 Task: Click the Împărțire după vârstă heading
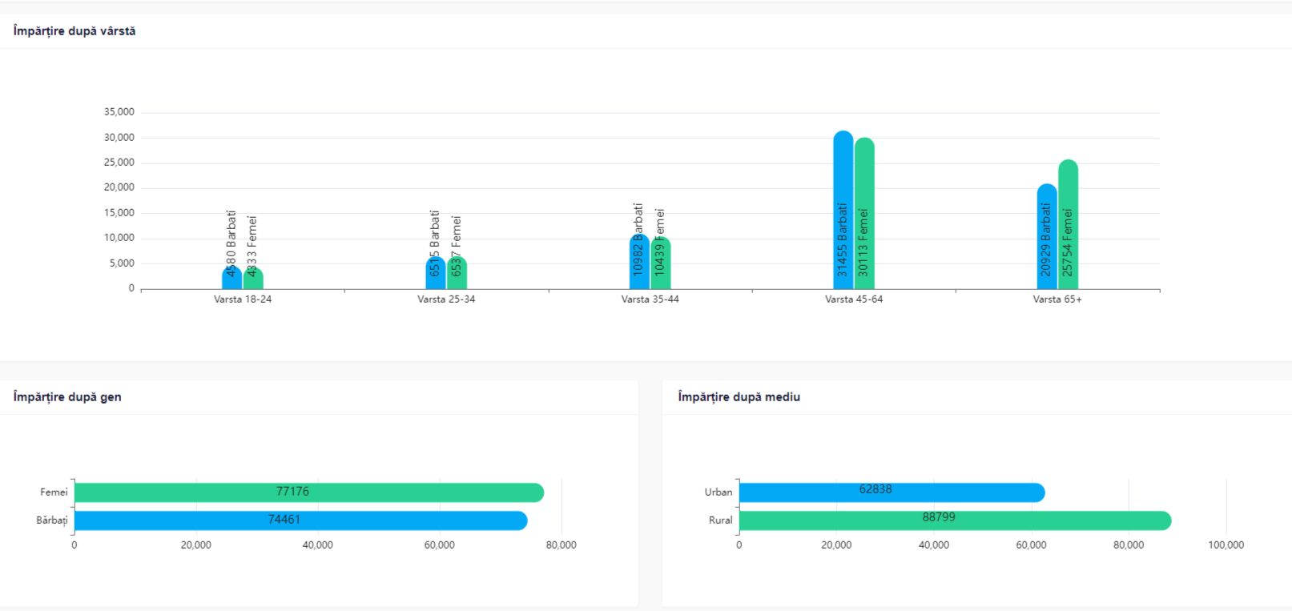point(74,31)
